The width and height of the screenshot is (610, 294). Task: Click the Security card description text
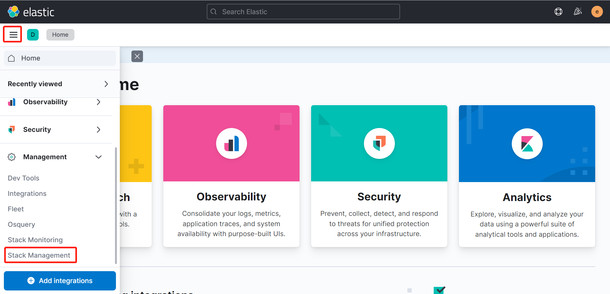pos(379,224)
